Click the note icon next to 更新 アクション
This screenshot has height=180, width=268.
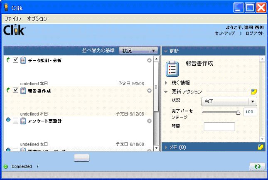[254, 91]
